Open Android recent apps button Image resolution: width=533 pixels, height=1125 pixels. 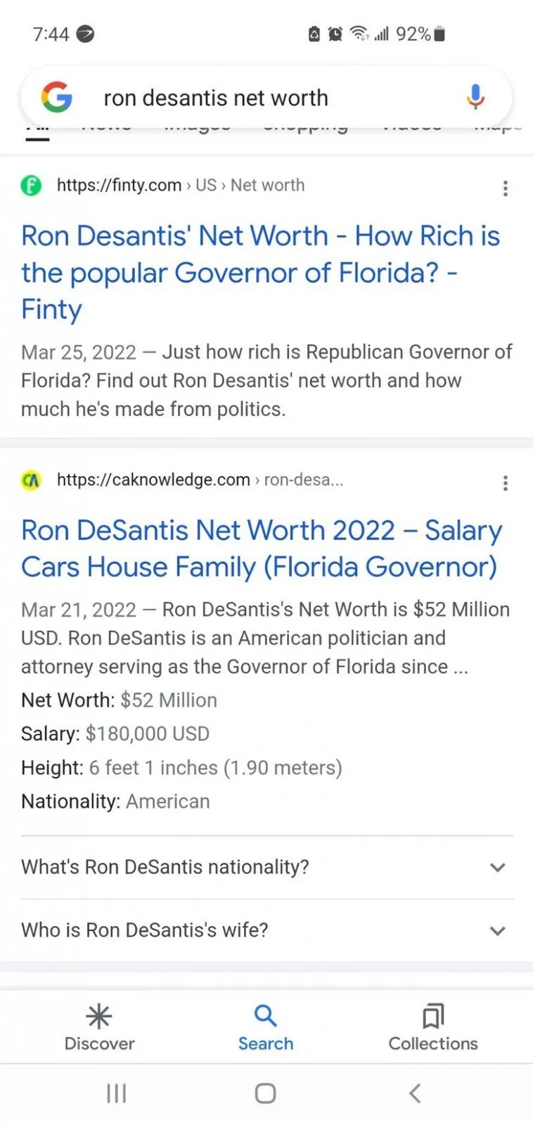tap(117, 1093)
